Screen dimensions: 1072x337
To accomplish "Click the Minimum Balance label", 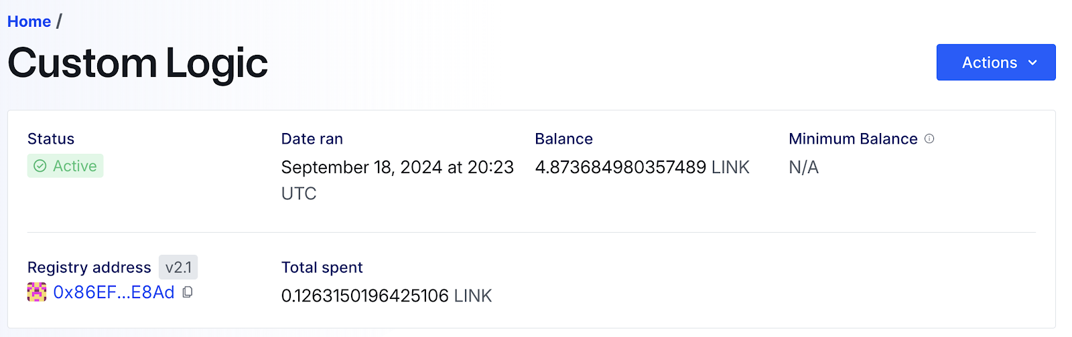I will pos(852,138).
